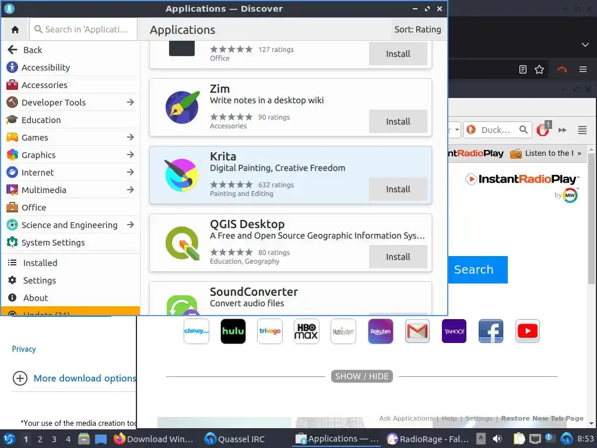Click the Ask Applications link
This screenshot has height=448, width=597.
[406, 418]
